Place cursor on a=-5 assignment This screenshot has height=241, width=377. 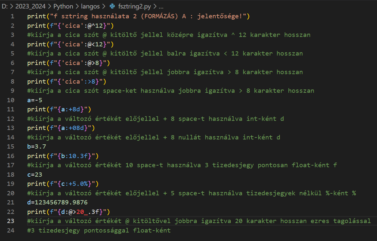(35, 100)
